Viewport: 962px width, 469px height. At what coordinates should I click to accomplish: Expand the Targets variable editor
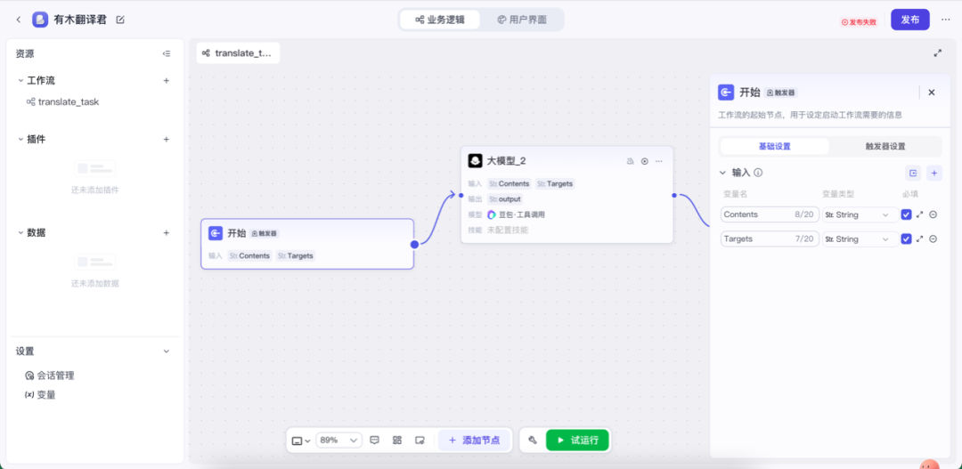919,239
